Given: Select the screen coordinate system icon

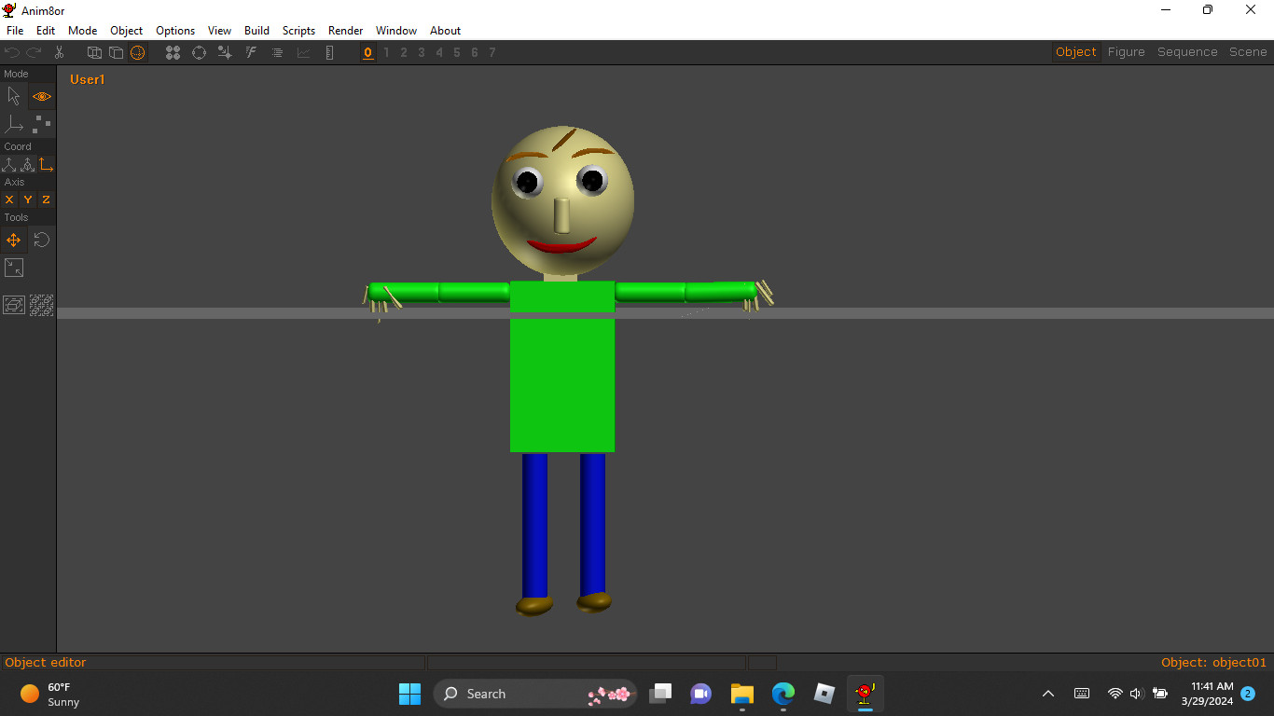Looking at the screenshot, I should coord(46,164).
